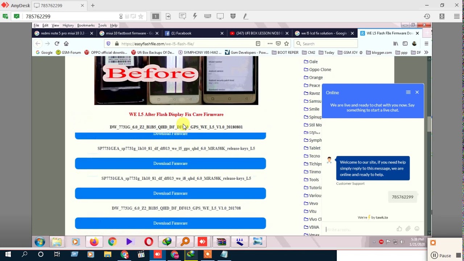The width and height of the screenshot is (464, 261).
Task: Toggle Firefox sidebar icon
Action: (405, 43)
